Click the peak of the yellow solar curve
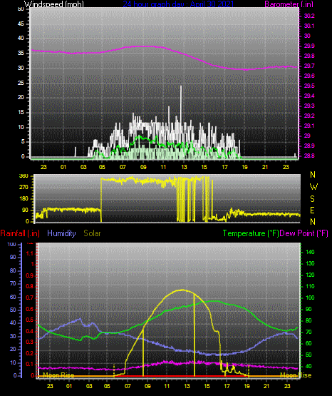 [182, 290]
